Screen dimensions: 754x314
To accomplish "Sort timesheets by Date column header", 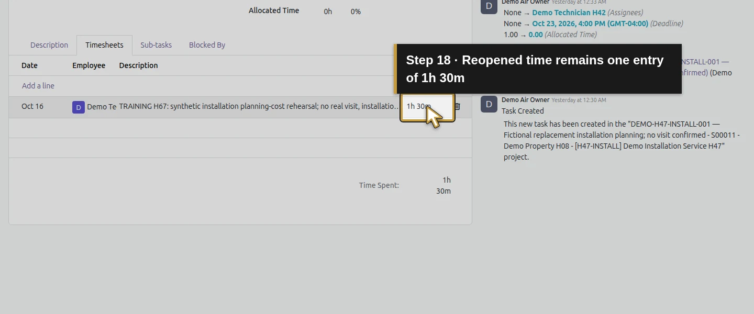I will (29, 65).
